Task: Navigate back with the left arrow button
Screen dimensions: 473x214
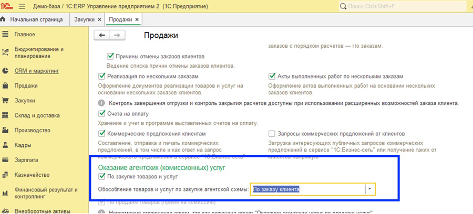Action: [101, 35]
